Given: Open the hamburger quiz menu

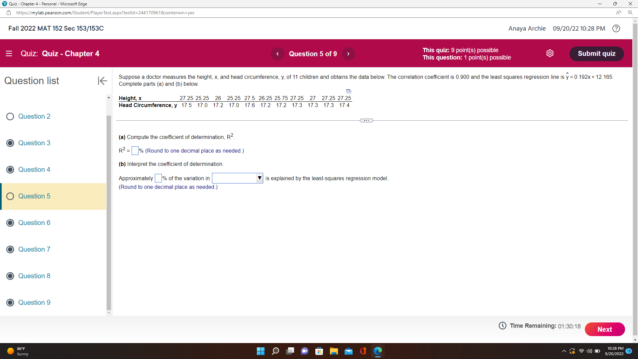Looking at the screenshot, I should coord(9,53).
